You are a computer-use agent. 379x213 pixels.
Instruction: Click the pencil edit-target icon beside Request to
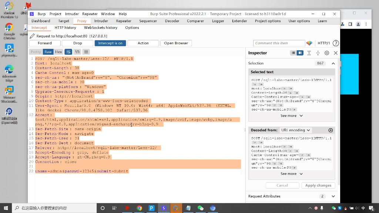pyautogui.click(x=32, y=36)
